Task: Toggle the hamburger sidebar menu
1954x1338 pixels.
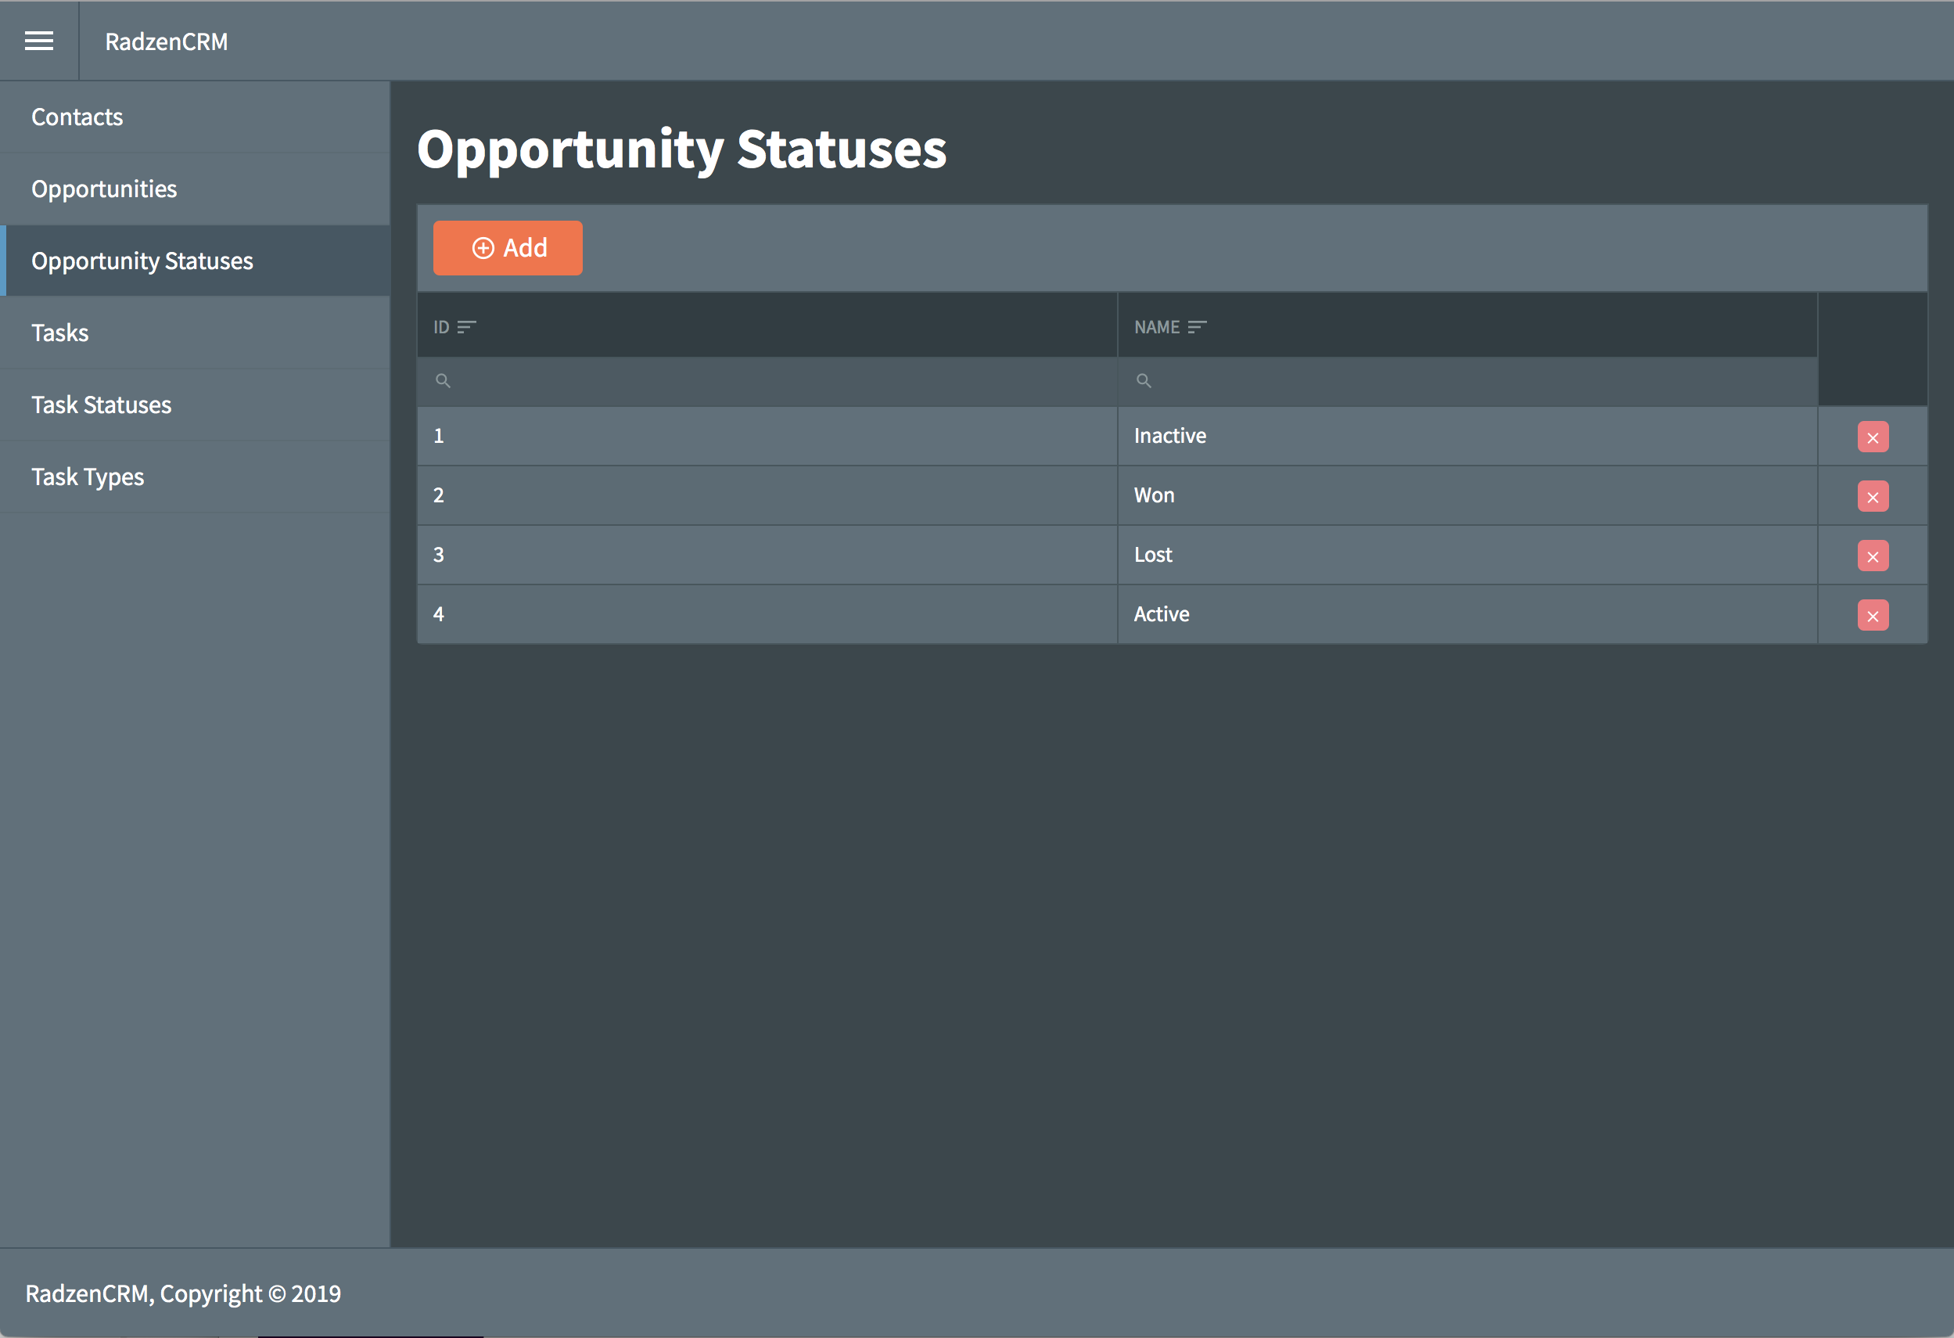Action: click(x=38, y=41)
